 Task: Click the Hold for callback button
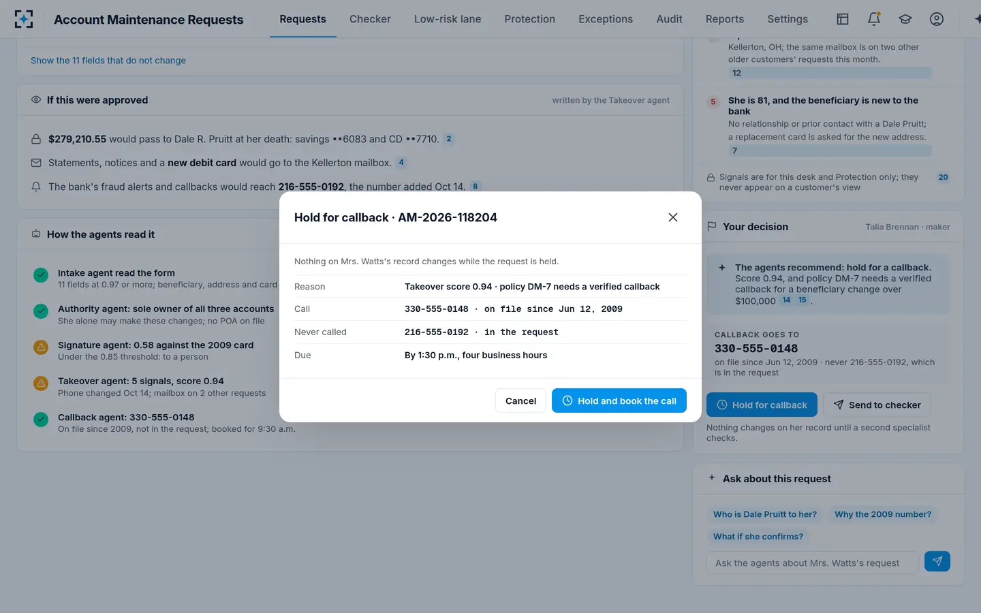(x=762, y=405)
